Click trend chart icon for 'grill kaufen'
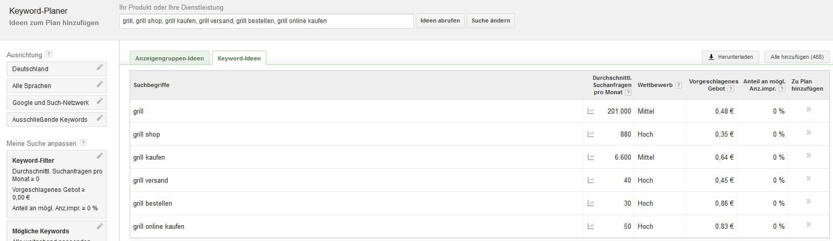This screenshot has width=833, height=241. click(x=591, y=157)
